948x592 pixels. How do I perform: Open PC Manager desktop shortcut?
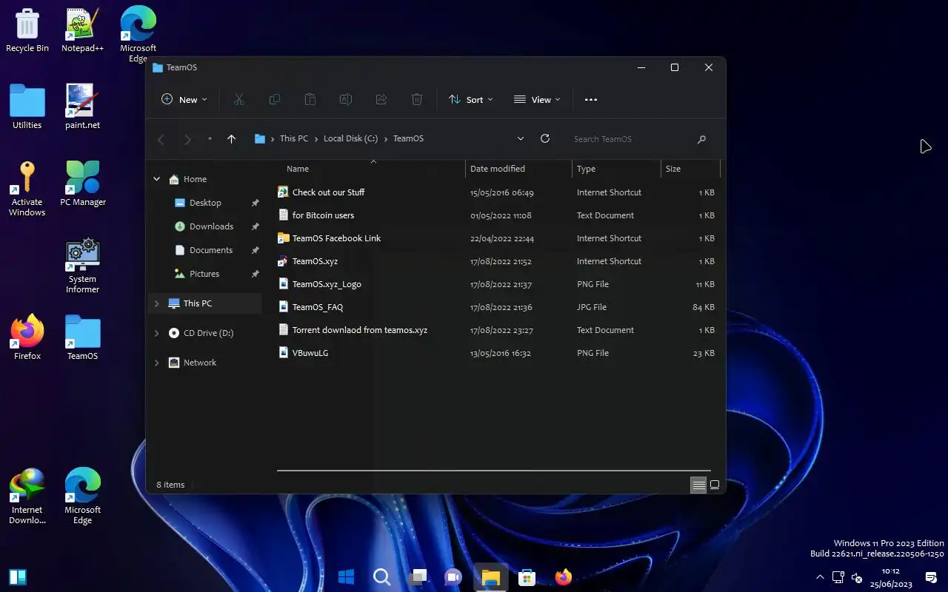point(83,184)
